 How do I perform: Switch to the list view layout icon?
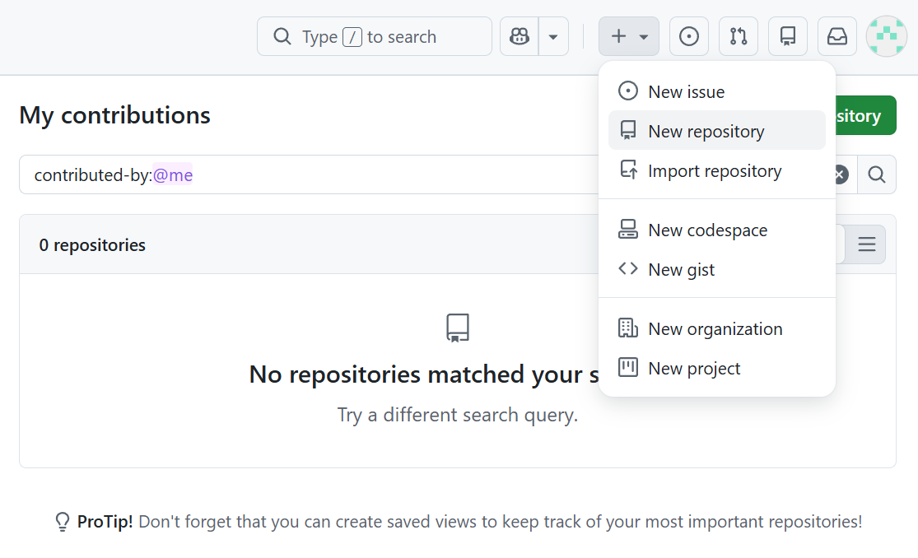(866, 244)
